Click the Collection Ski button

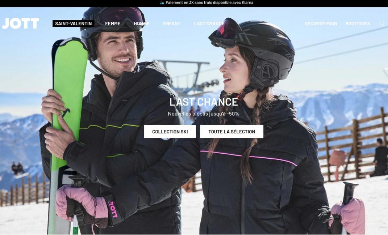click(170, 132)
